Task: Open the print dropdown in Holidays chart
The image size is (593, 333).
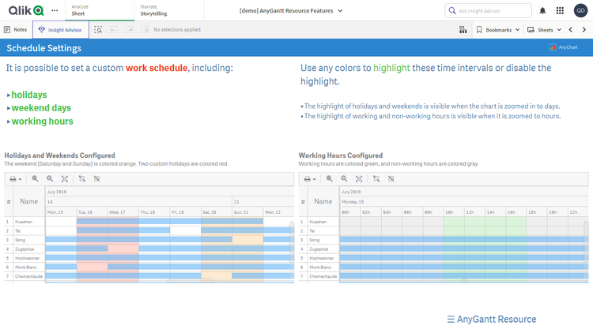Action: coord(16,179)
